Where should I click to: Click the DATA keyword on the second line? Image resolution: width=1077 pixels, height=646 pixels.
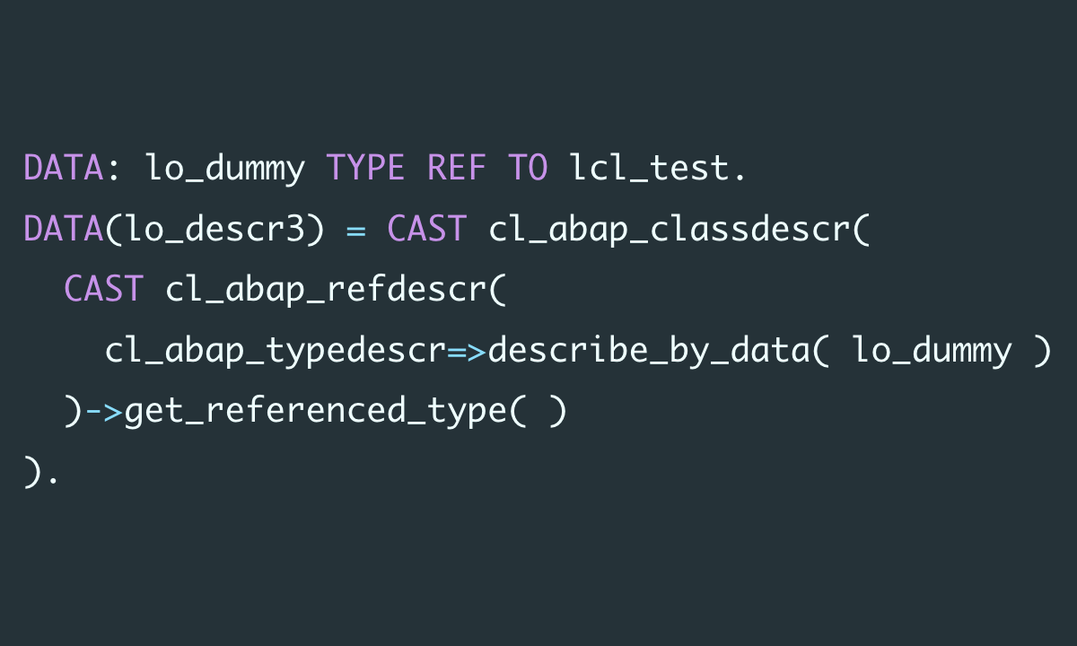(63, 230)
